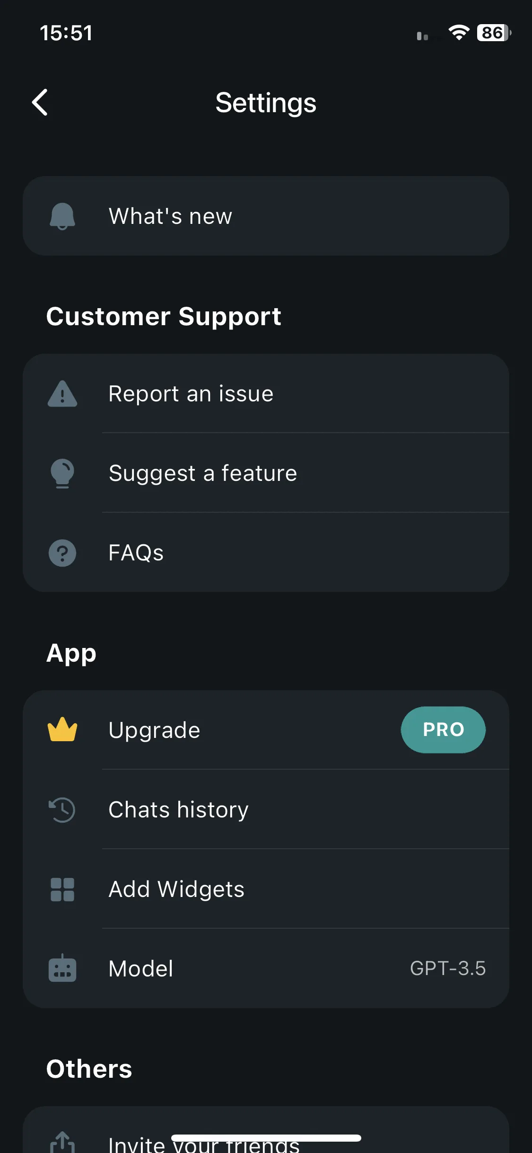Select Suggest a feature
The width and height of the screenshot is (532, 1153).
[x=266, y=473]
